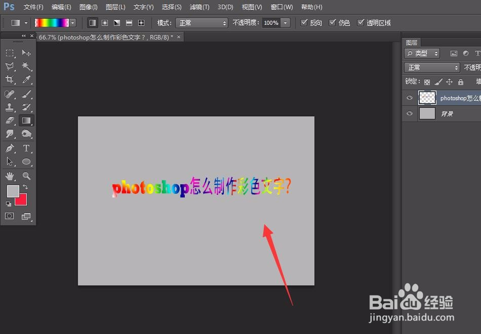This screenshot has height=334, width=481.
Task: Toggle Quick Mask mode
Action: pos(10,216)
